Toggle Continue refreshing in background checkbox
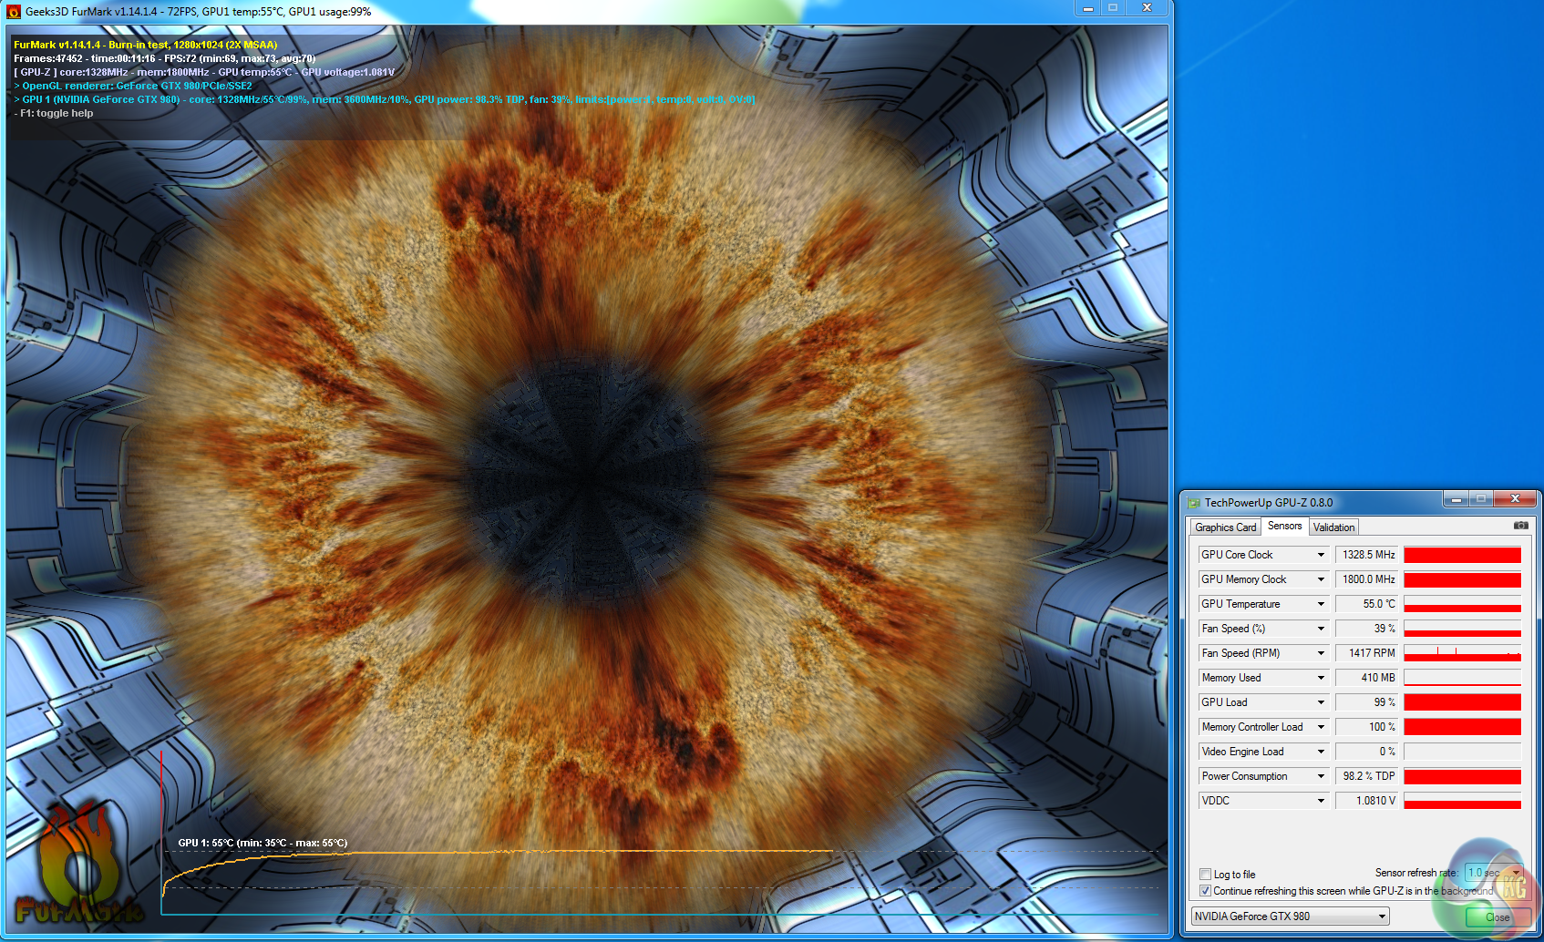This screenshot has width=1544, height=942. 1206,891
